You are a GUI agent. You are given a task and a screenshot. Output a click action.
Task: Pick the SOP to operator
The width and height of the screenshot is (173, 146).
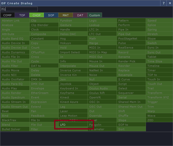[131, 125]
